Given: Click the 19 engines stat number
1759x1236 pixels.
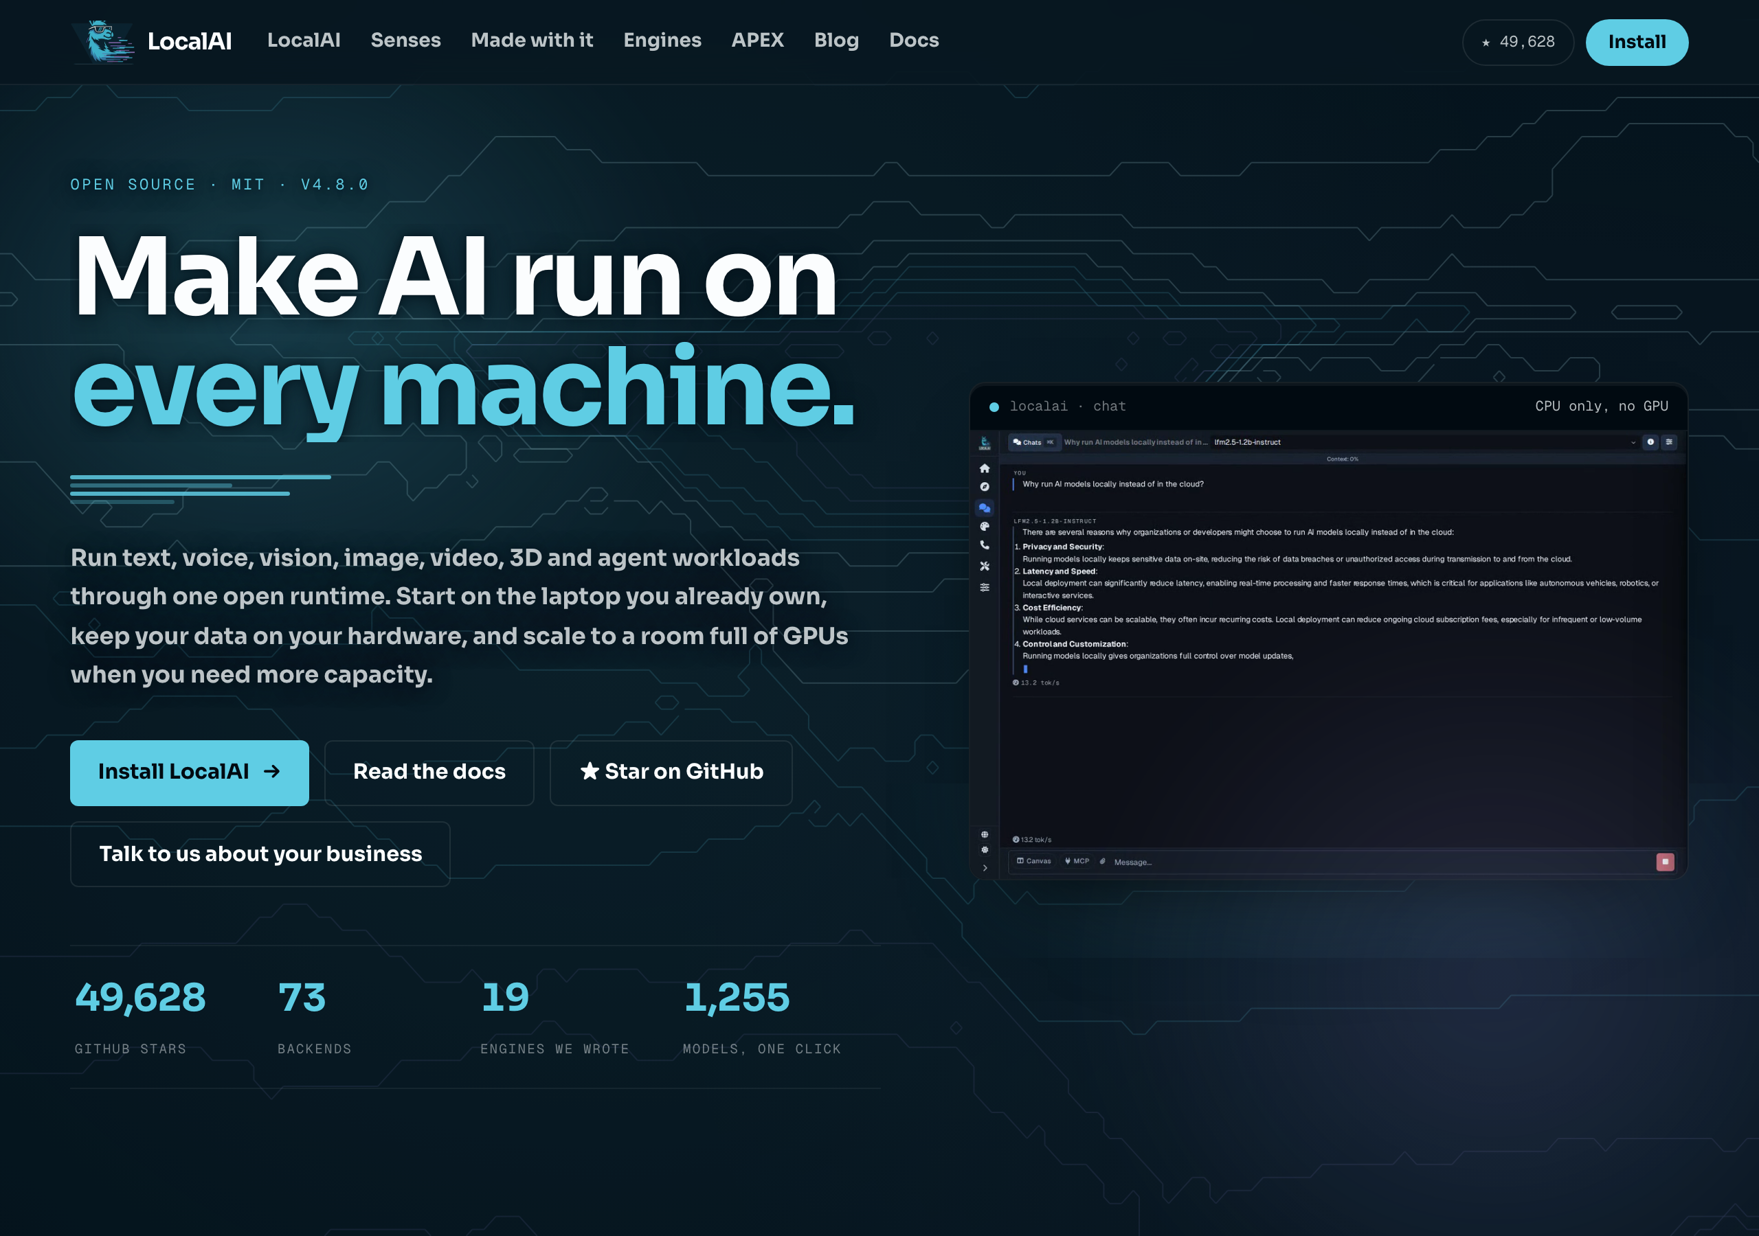Looking at the screenshot, I should [x=505, y=997].
